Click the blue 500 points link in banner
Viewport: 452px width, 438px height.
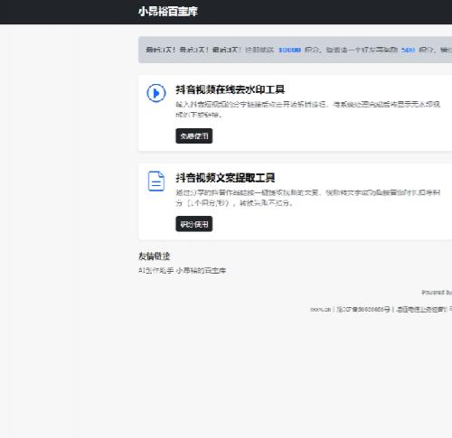tap(408, 50)
